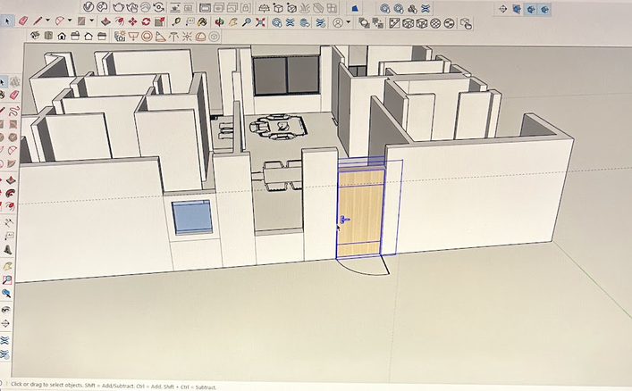Select the Text label tool in top toolbar

point(190,21)
